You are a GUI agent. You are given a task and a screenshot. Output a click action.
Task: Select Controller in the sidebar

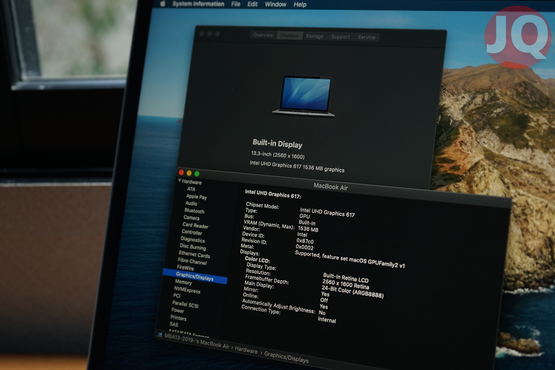click(192, 232)
